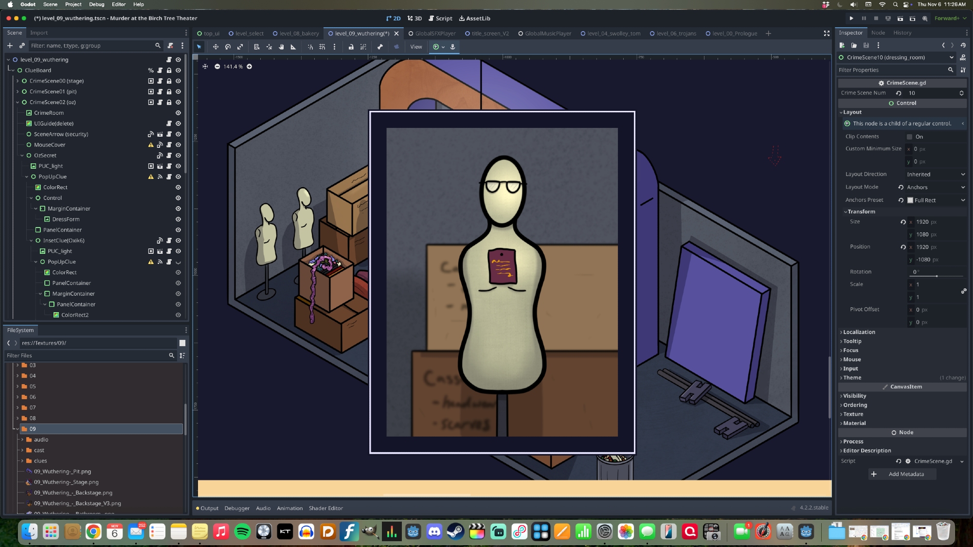Image resolution: width=973 pixels, height=547 pixels.
Task: Hide the DressForm node
Action: (x=178, y=219)
